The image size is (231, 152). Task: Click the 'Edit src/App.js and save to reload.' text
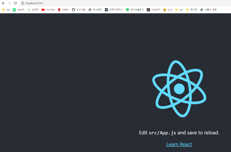click(179, 133)
